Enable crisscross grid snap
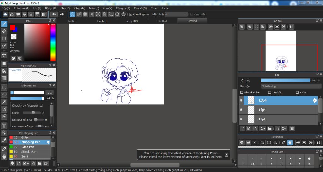Screen dimensions: 323x172 click(85, 14)
